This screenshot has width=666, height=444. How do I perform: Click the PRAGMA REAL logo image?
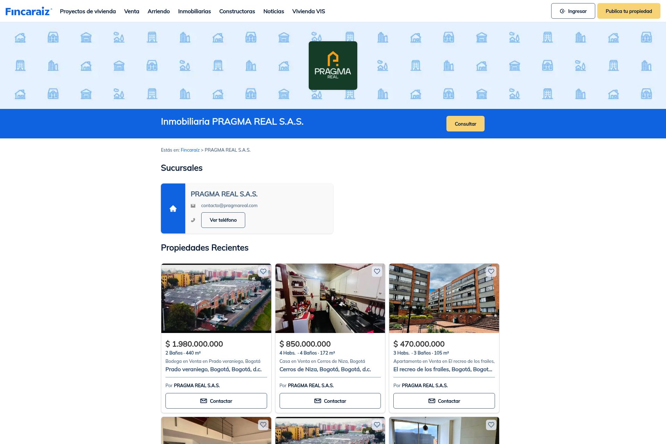(333, 66)
